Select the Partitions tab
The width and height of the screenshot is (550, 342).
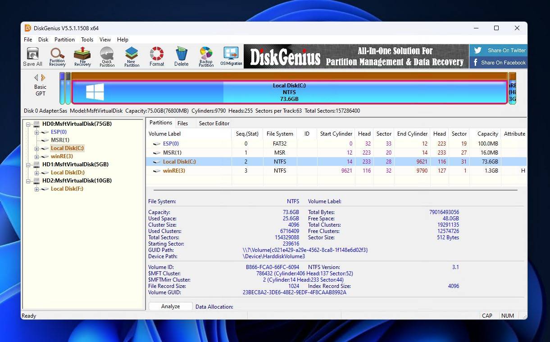coord(161,123)
